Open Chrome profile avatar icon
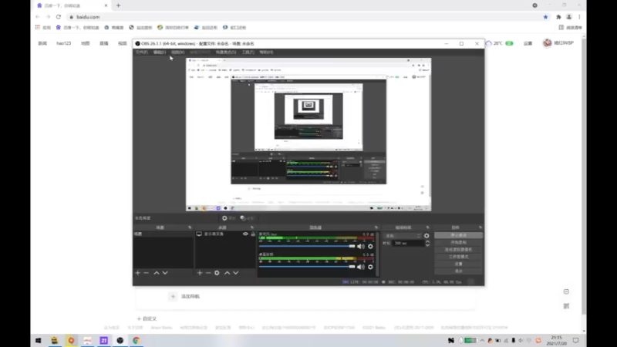This screenshot has width=617, height=347. [x=569, y=17]
